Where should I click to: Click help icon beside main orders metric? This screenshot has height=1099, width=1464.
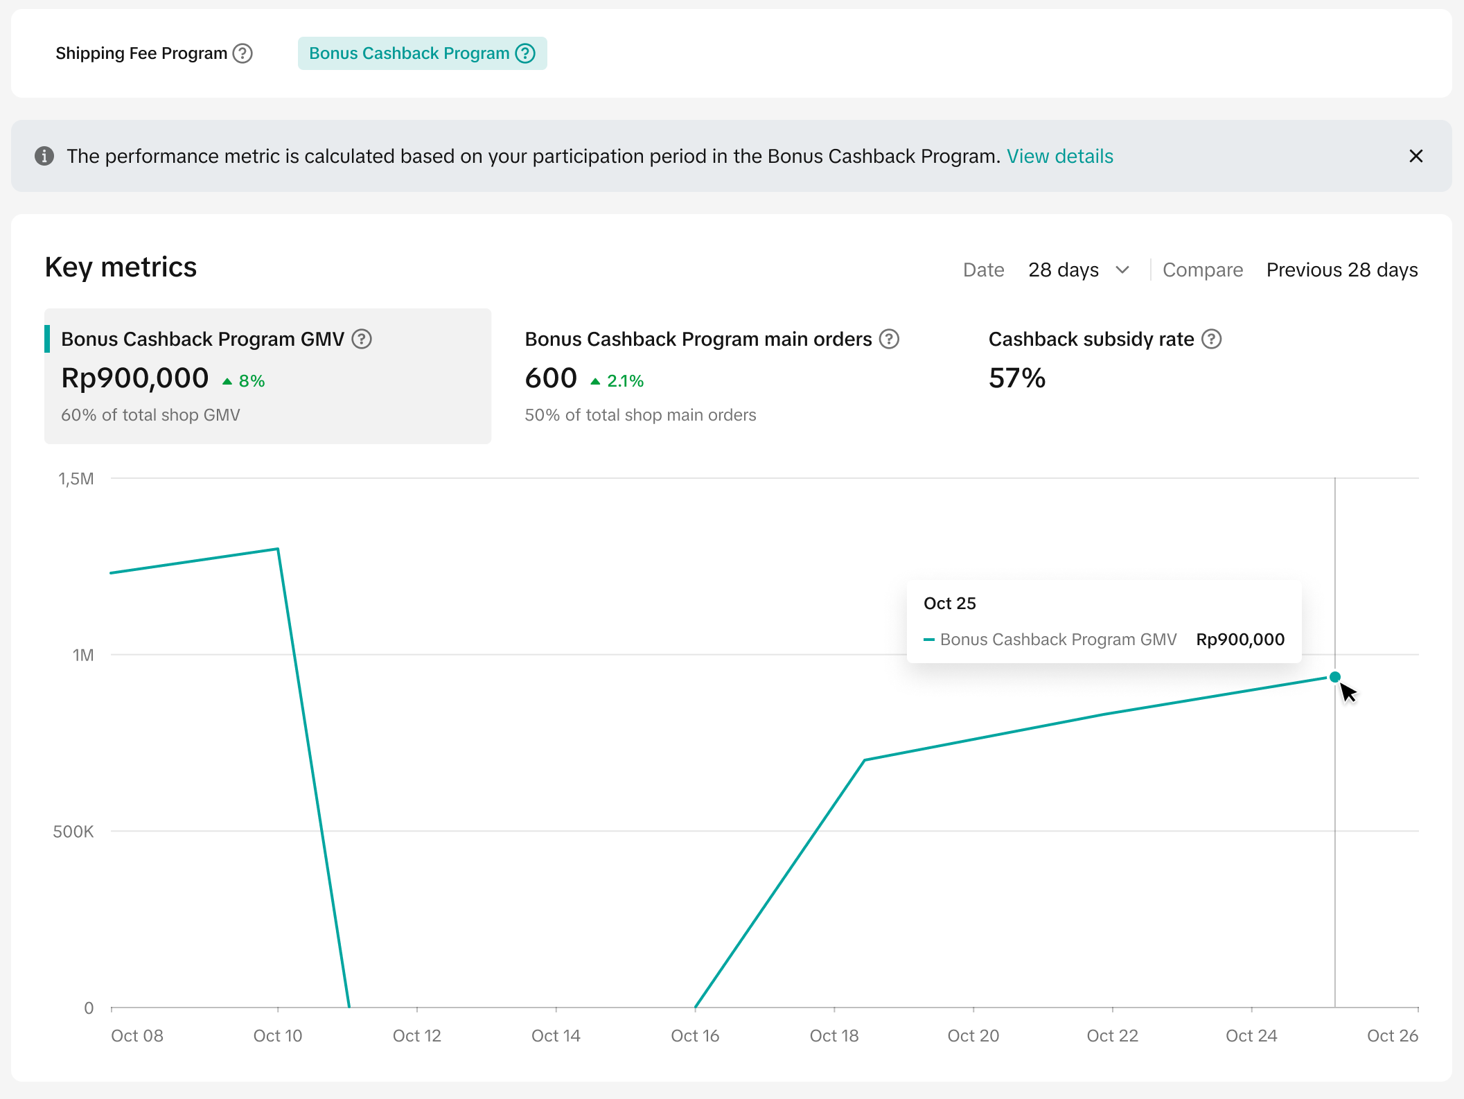889,339
